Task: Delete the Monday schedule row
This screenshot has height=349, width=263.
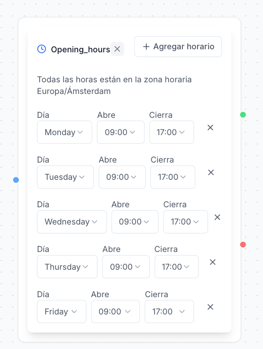Action: (210, 128)
